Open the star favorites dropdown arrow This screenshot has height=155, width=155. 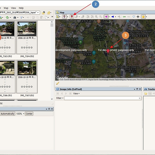point(146,17)
